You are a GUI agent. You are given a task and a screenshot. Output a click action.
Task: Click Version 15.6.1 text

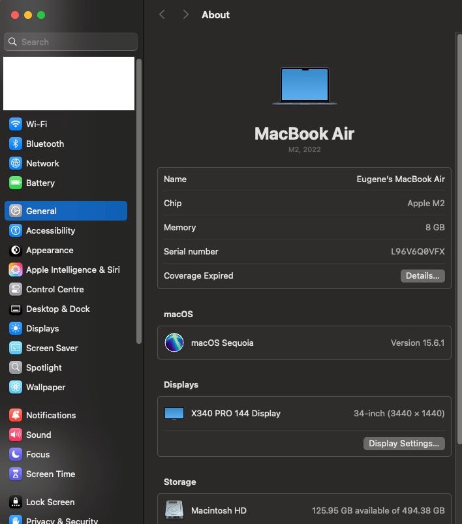418,343
